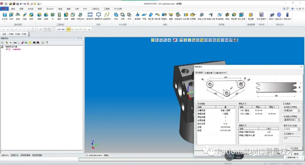The width and height of the screenshot is (305, 165).
Task: Select the 孔 hole tool
Action: (53, 16)
